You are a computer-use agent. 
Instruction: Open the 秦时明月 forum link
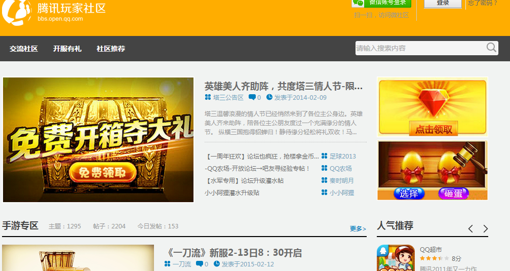pos(341,180)
